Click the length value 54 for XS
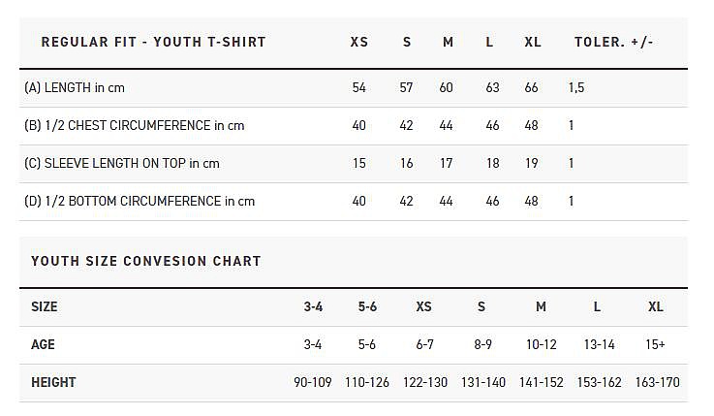 (359, 88)
